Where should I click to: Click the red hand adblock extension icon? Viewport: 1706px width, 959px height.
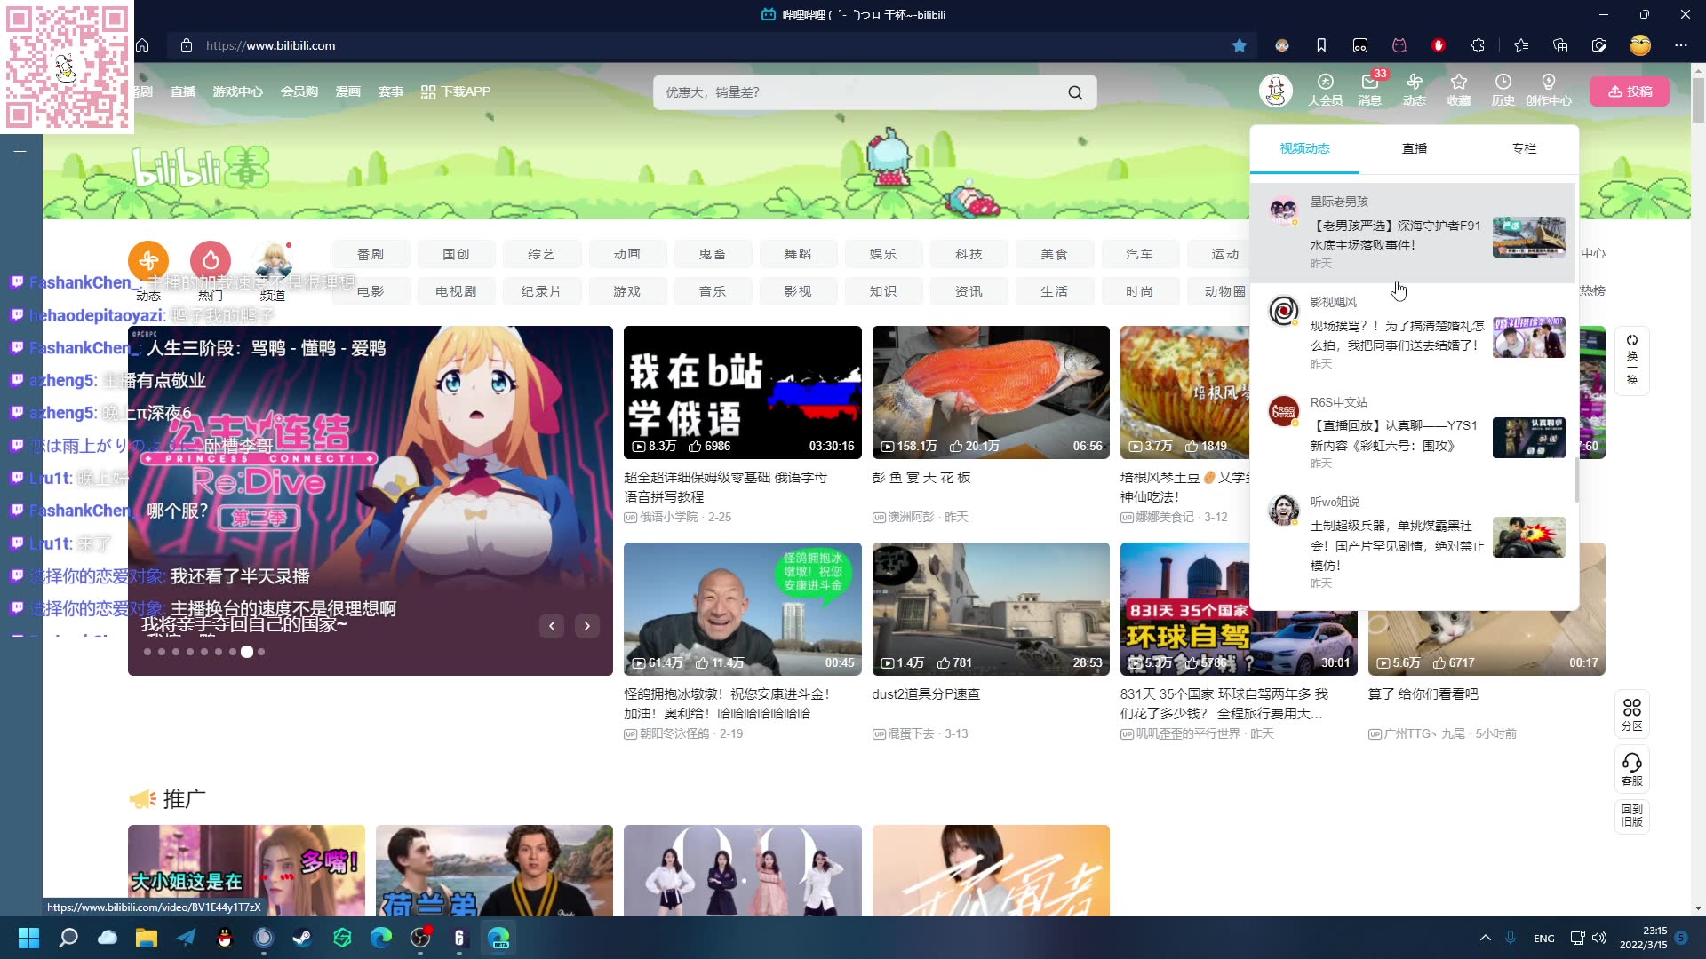tap(1439, 45)
